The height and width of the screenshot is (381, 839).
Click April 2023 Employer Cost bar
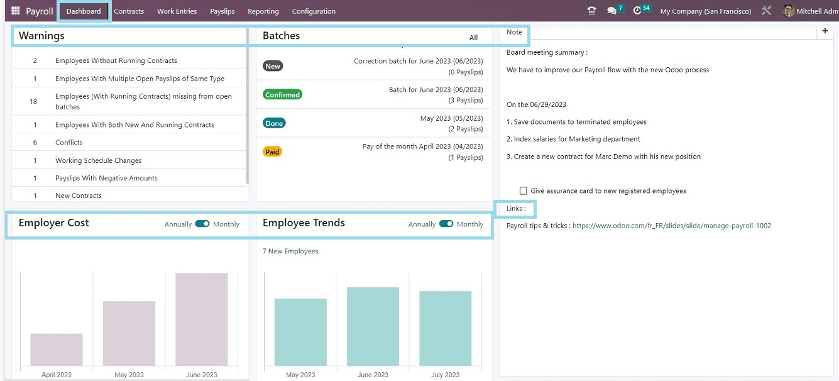coord(57,350)
